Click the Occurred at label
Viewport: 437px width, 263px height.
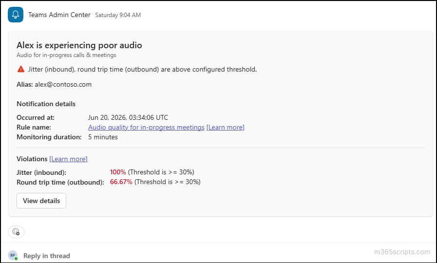[36, 117]
